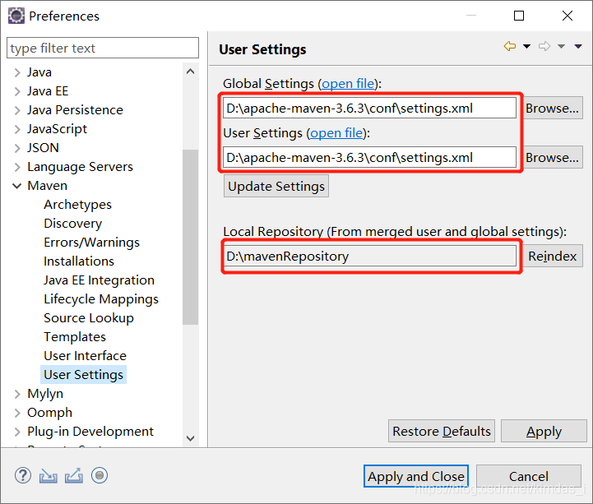
Task: Select Lifecycle Mappings item
Action: pyautogui.click(x=101, y=299)
